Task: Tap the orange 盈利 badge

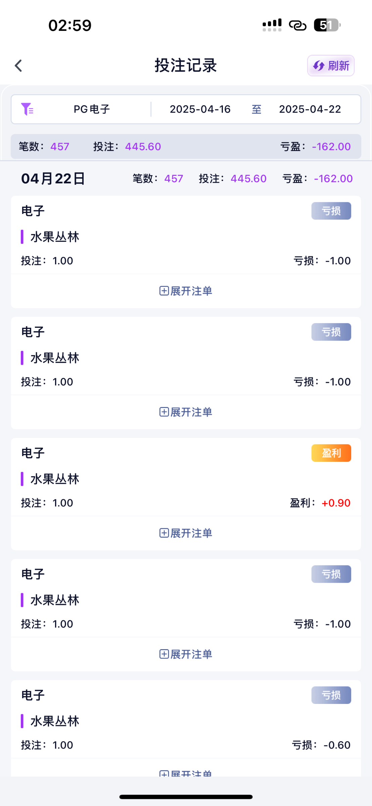Action: 331,453
